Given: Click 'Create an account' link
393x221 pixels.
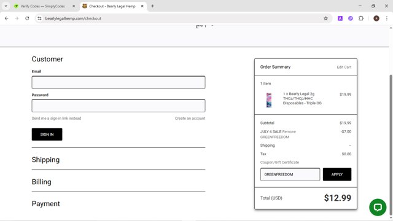Looking at the screenshot, I should 190,118.
